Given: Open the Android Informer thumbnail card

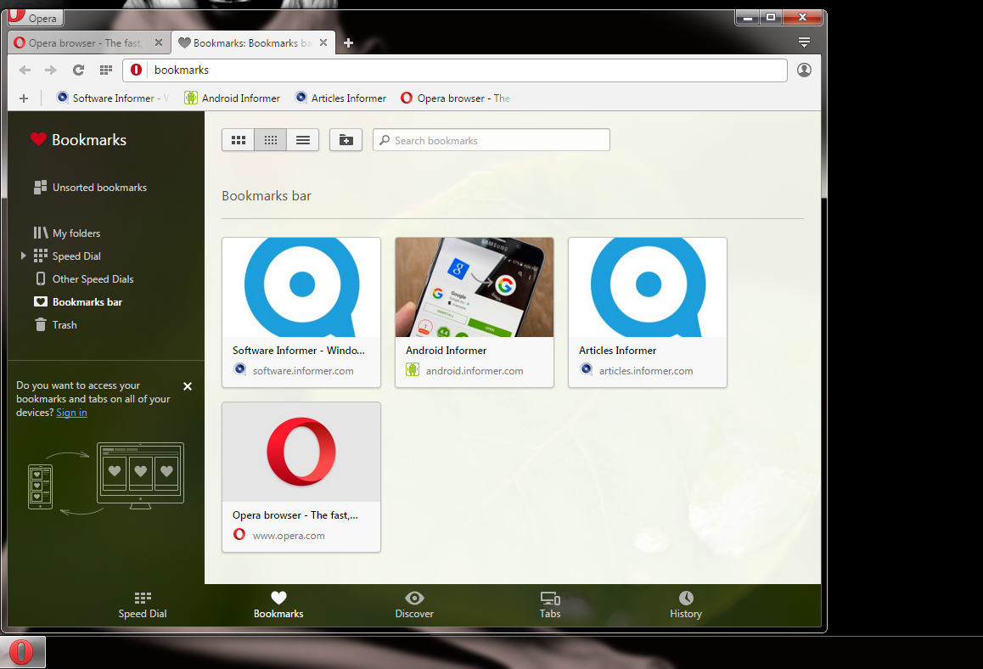Looking at the screenshot, I should [x=475, y=312].
